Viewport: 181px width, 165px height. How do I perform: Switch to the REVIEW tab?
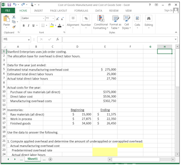coord(114,11)
